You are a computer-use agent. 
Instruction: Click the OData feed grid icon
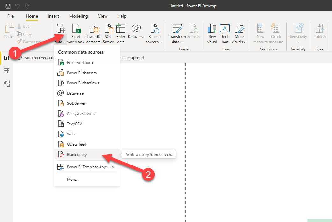pos(61,144)
